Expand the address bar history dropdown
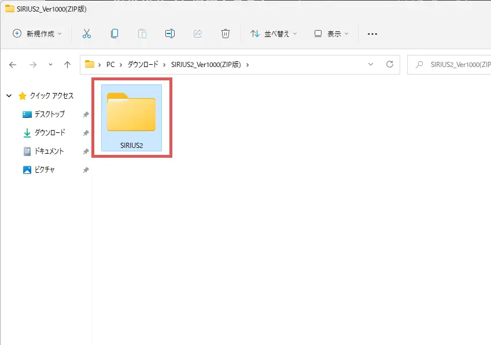Image resolution: width=491 pixels, height=345 pixels. click(x=371, y=64)
